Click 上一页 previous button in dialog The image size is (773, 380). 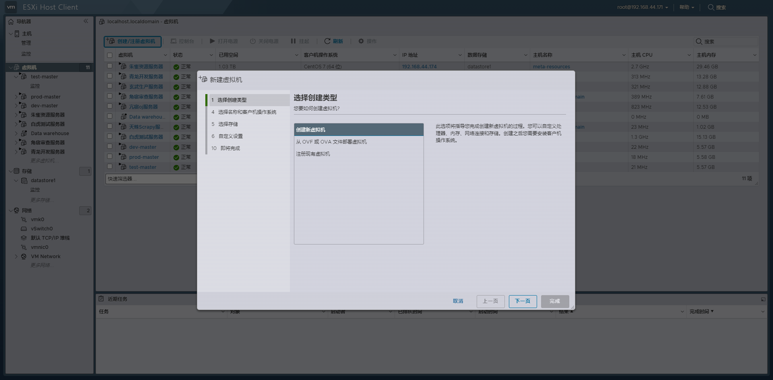pyautogui.click(x=490, y=301)
